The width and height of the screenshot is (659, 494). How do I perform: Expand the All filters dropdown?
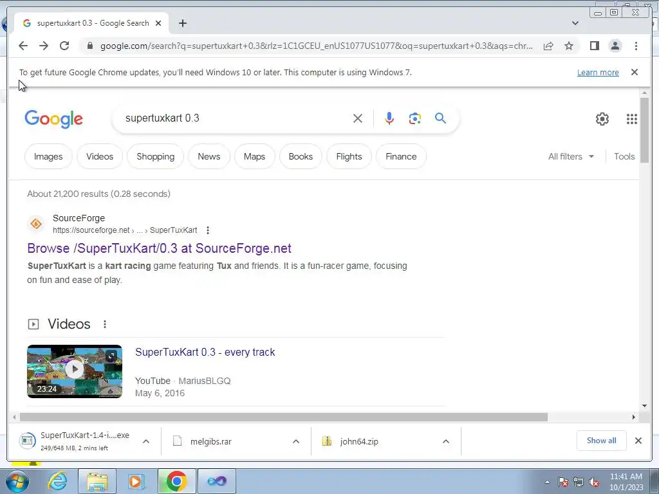(x=571, y=156)
